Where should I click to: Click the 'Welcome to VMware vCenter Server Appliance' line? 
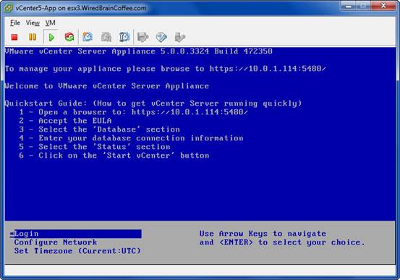(x=106, y=86)
